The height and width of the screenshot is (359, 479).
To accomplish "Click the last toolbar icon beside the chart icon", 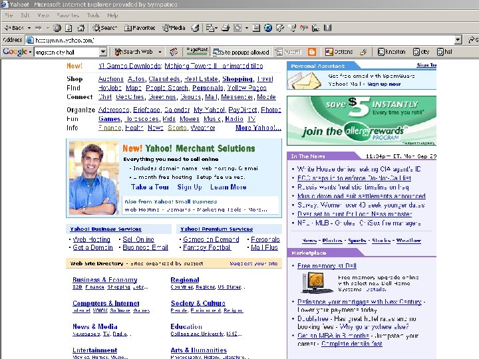I will [x=327, y=28].
